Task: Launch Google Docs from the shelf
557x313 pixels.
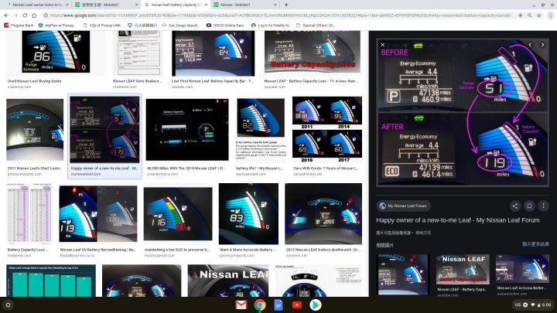Action: tap(278, 304)
